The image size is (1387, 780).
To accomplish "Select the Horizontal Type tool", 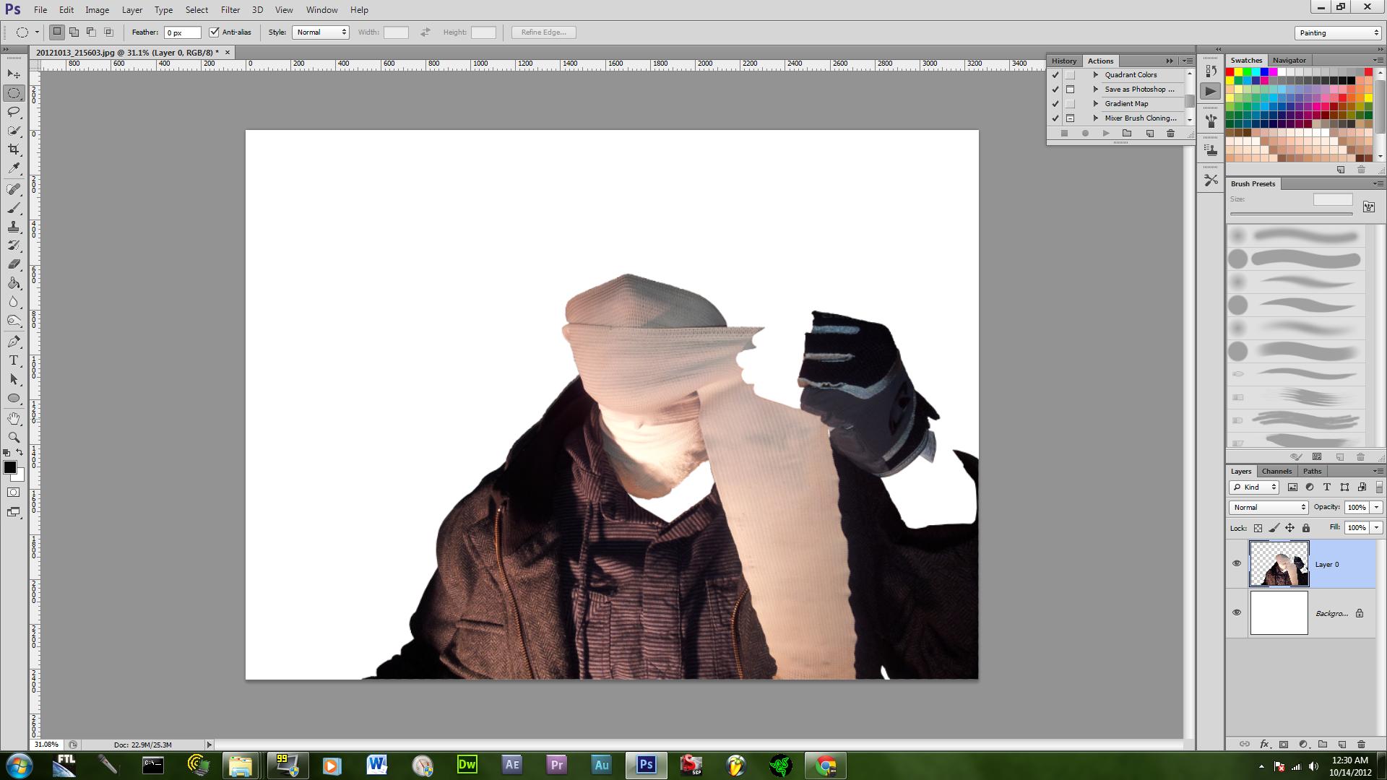I will [14, 360].
